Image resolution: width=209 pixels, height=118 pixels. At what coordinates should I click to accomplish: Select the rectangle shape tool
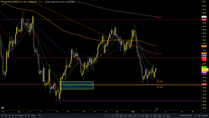121,116
